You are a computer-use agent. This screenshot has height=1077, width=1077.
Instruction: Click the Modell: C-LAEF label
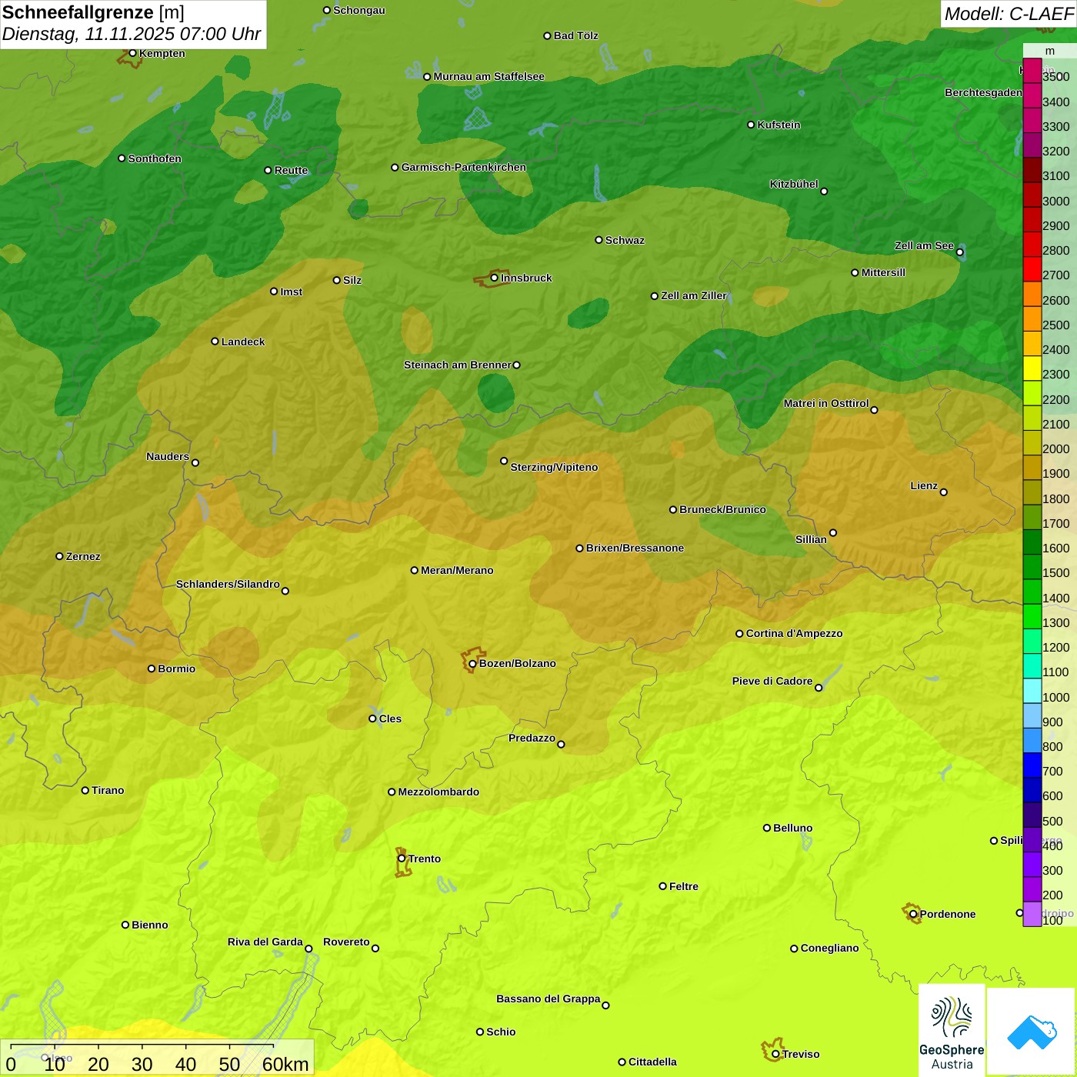[x=1009, y=14]
